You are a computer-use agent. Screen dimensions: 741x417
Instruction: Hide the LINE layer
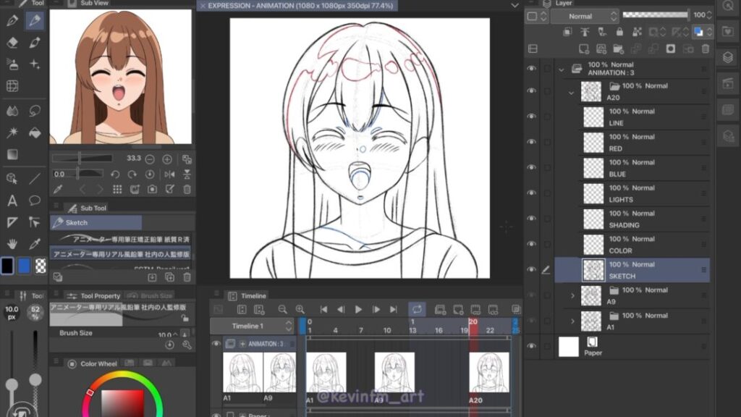coord(532,117)
